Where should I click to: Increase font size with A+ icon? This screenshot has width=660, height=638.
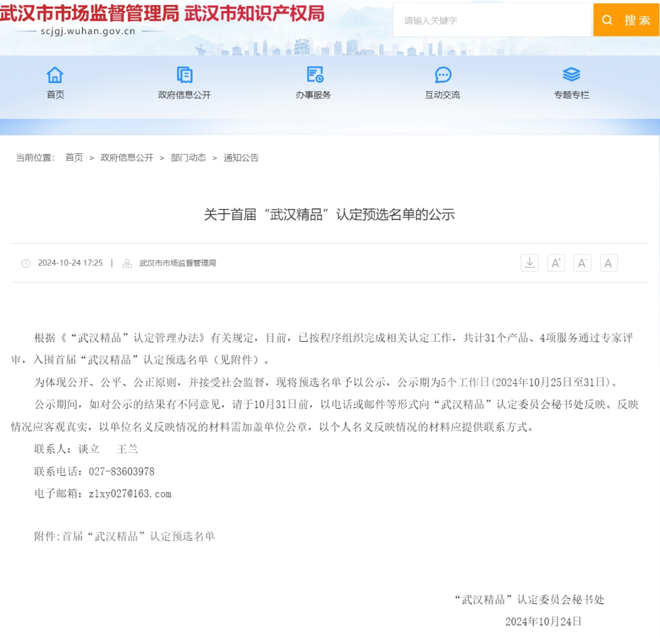coord(555,263)
